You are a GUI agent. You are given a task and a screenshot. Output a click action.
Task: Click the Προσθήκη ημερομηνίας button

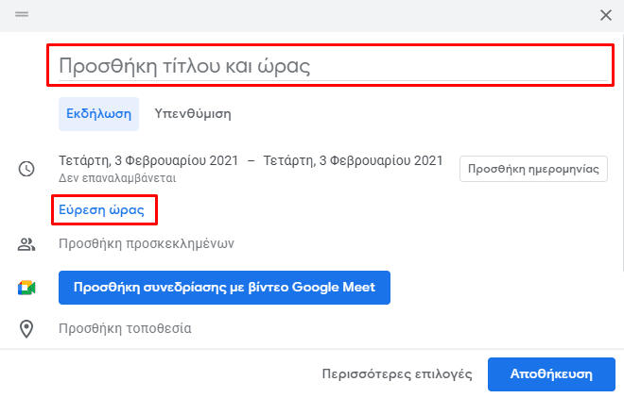[x=533, y=169]
